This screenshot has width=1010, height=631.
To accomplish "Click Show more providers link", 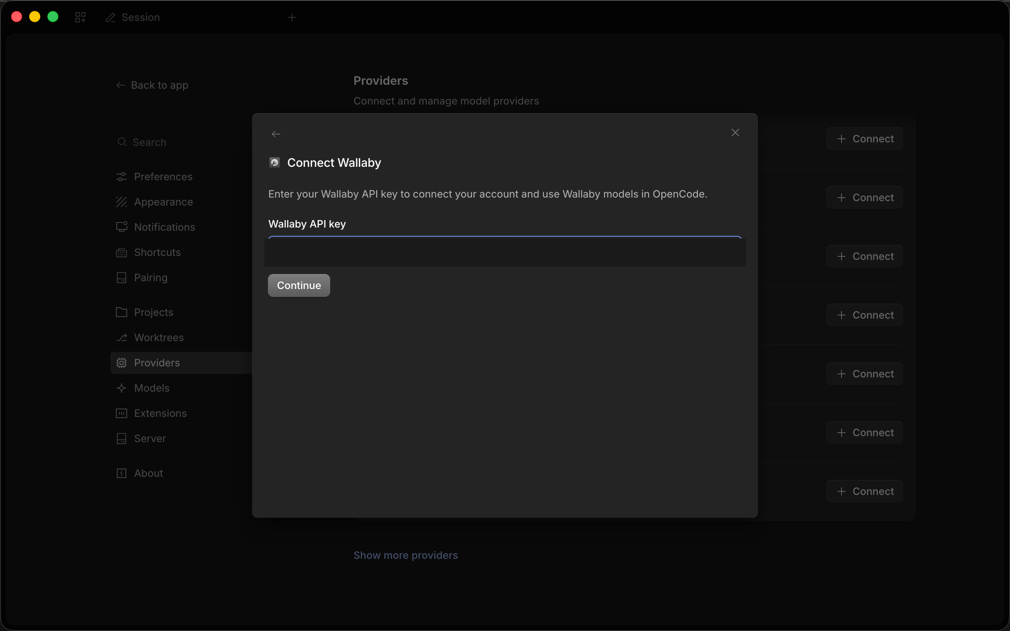I will (406, 555).
